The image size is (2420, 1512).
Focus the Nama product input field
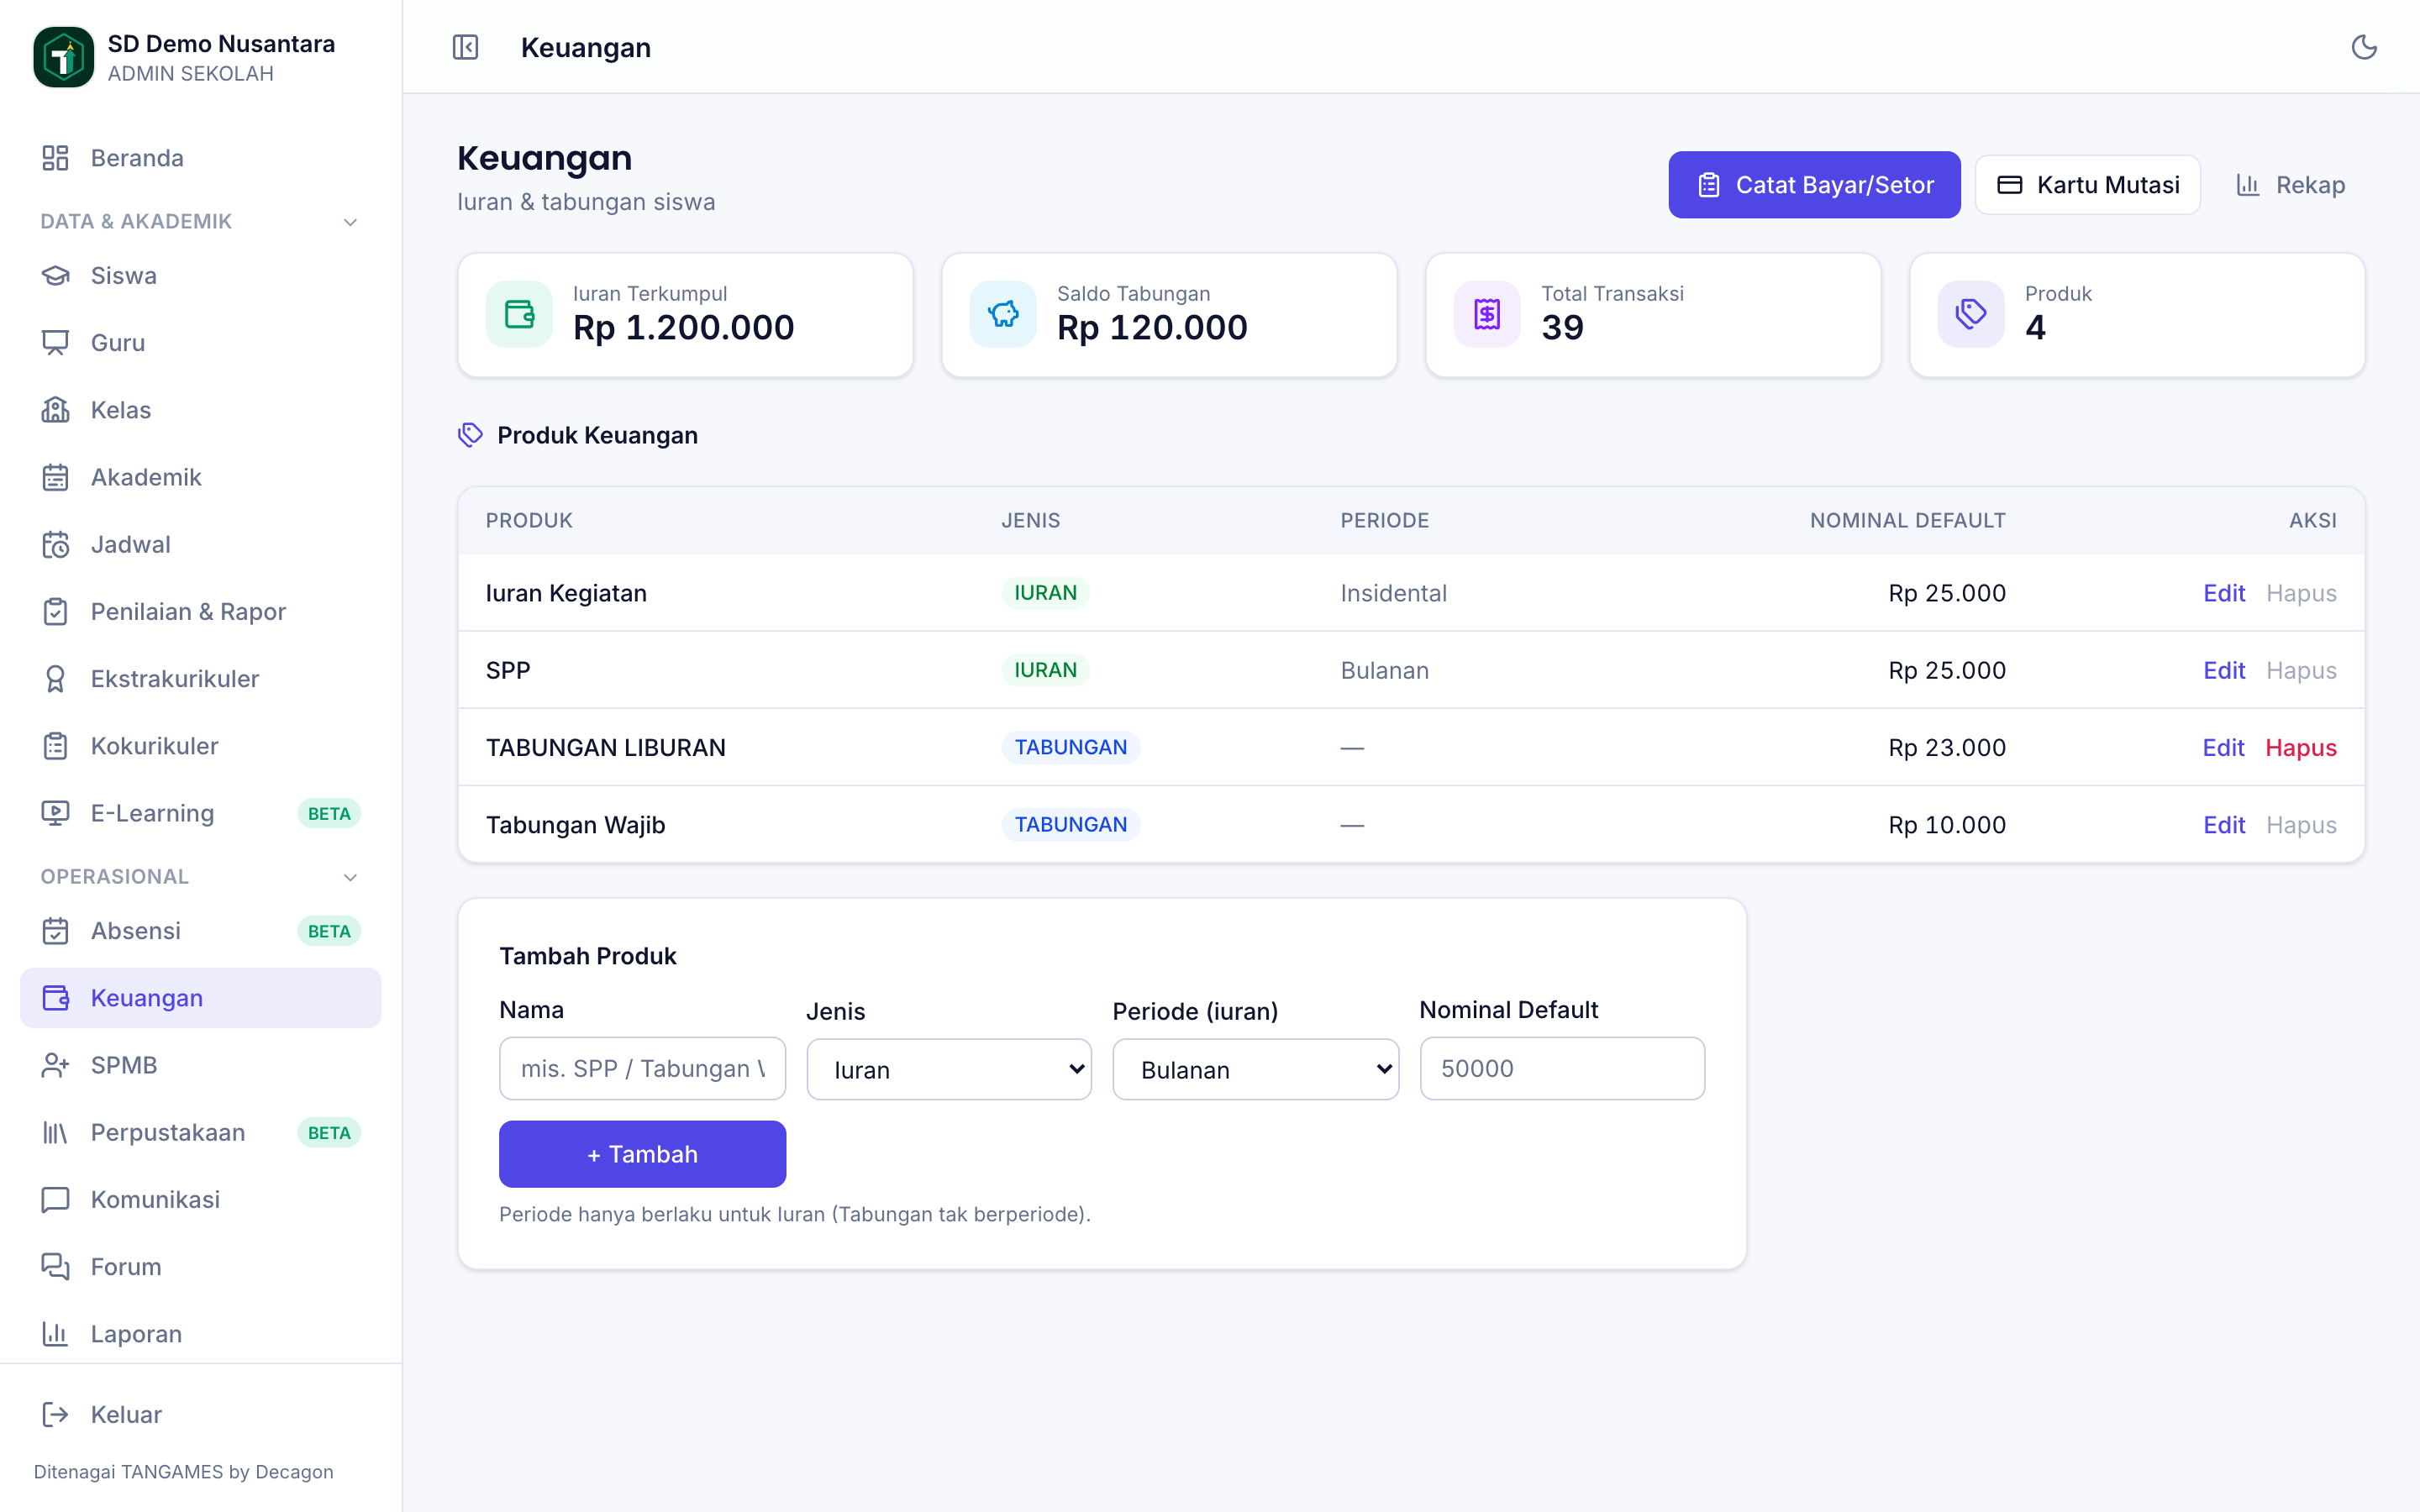click(642, 1068)
